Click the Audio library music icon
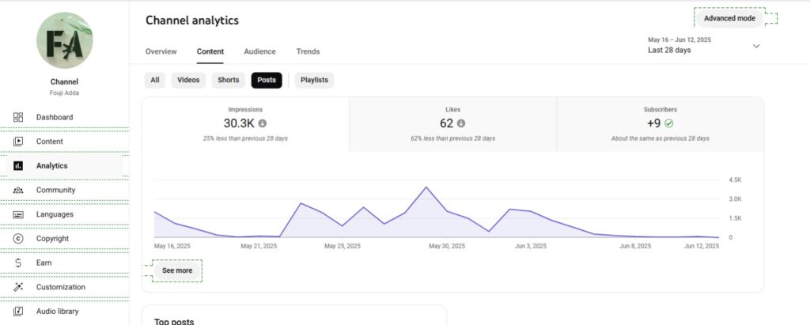The width and height of the screenshot is (810, 325). [18, 312]
